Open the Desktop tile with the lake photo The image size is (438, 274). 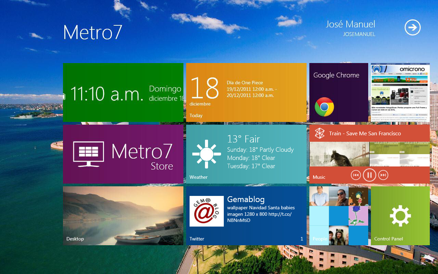click(123, 216)
